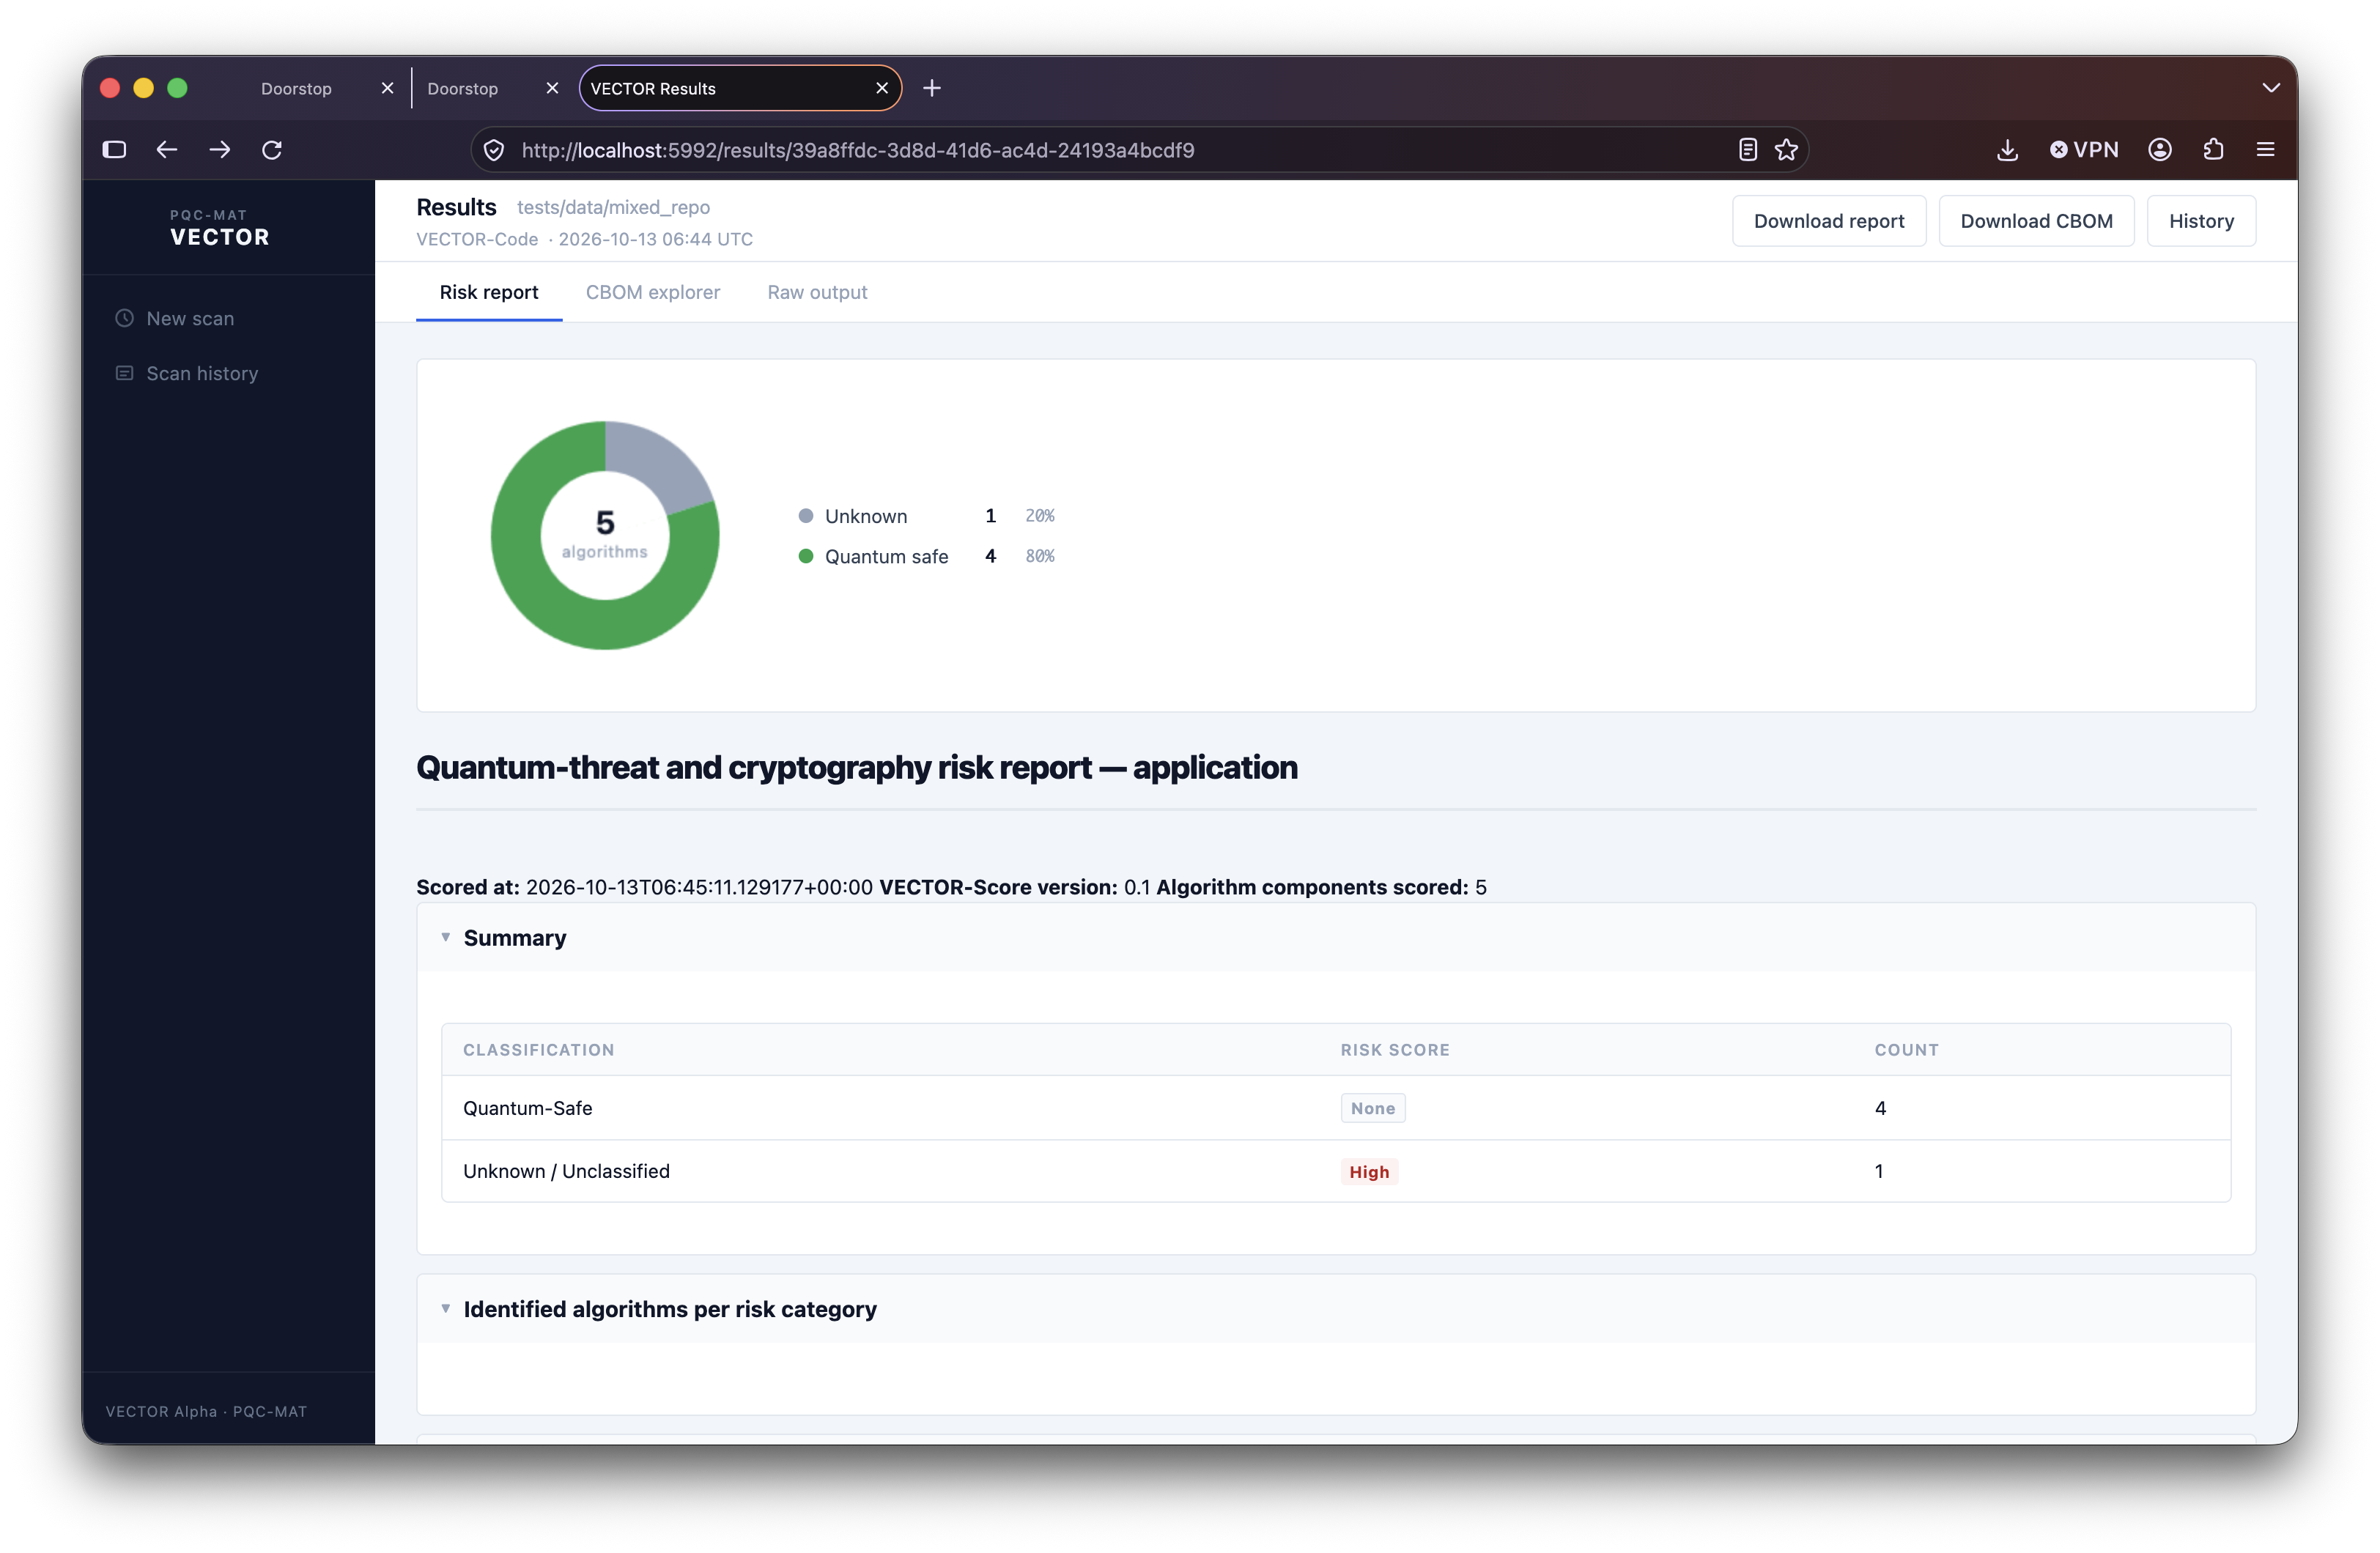Click the Unknown gray legend dot
This screenshot has height=1553, width=2380.
point(806,516)
